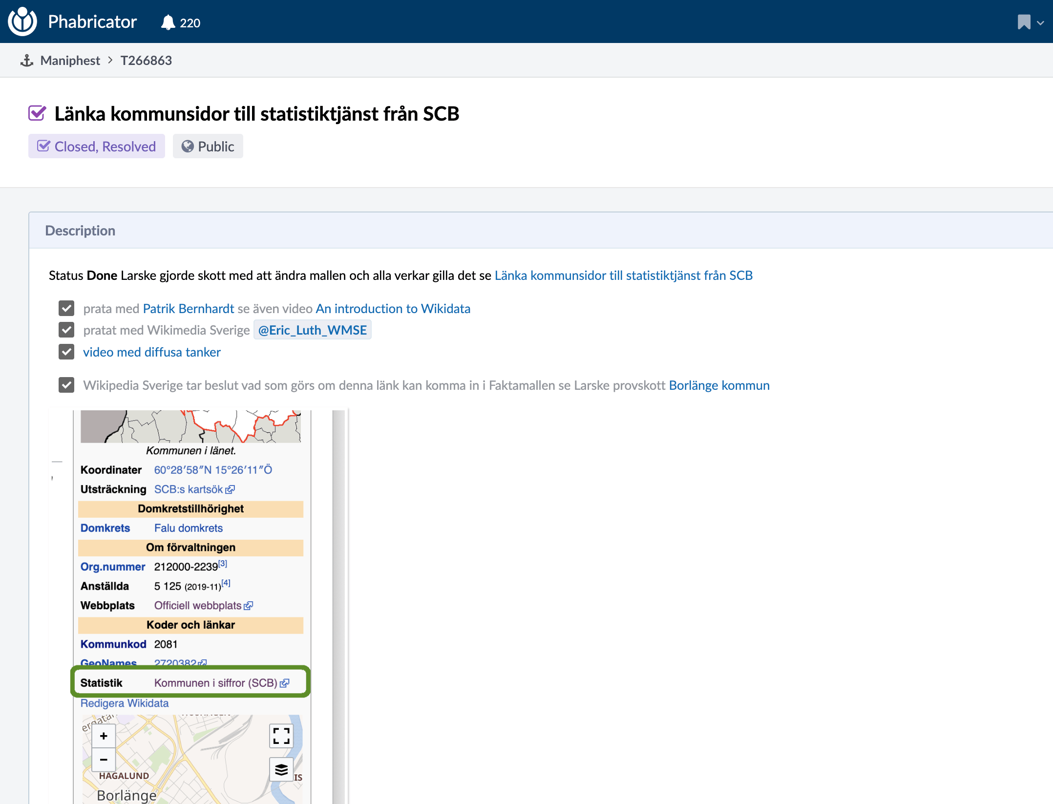Image resolution: width=1053 pixels, height=804 pixels.
Task: Zoom out map with minus button
Action: tap(104, 760)
